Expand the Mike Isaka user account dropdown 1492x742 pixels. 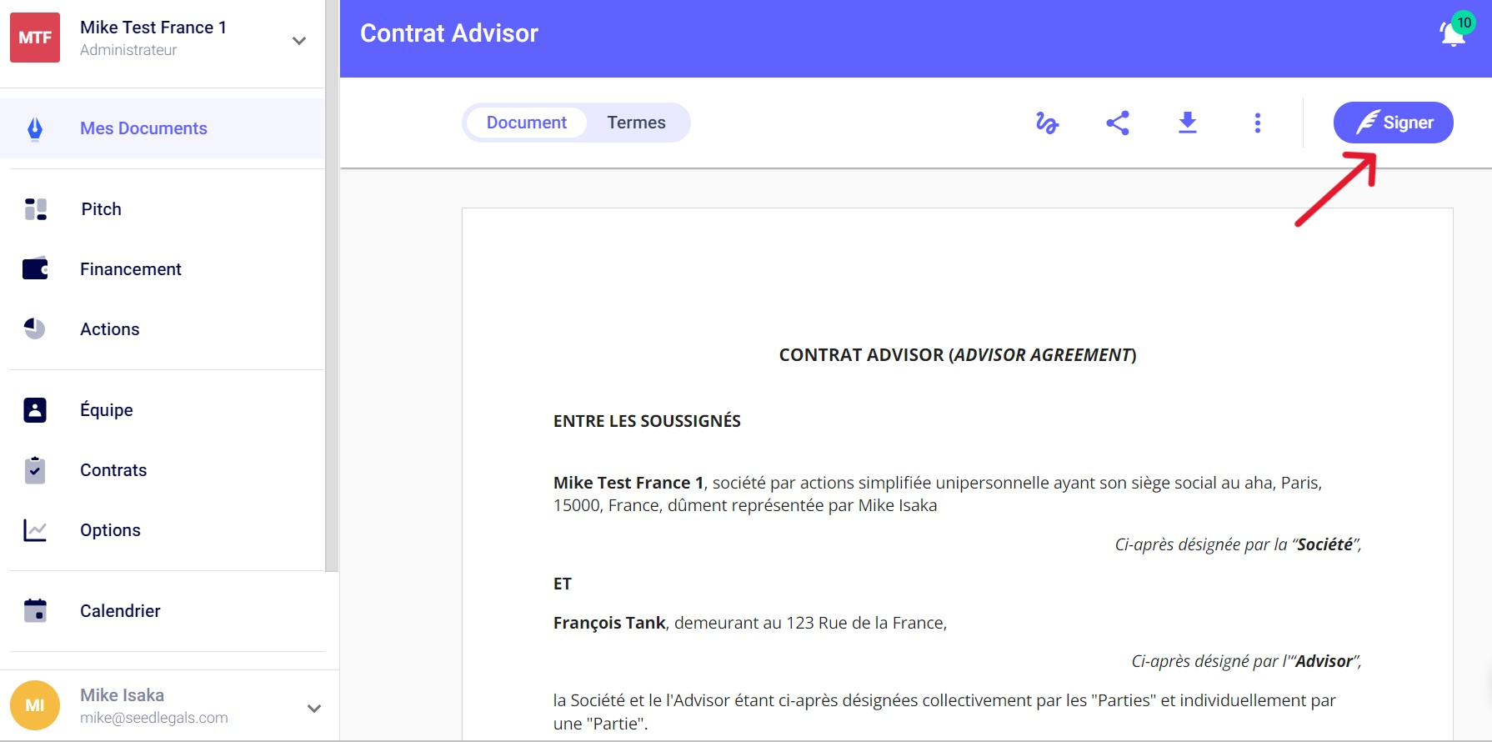(x=314, y=709)
